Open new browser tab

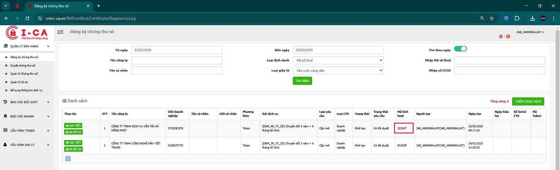tap(98, 6)
